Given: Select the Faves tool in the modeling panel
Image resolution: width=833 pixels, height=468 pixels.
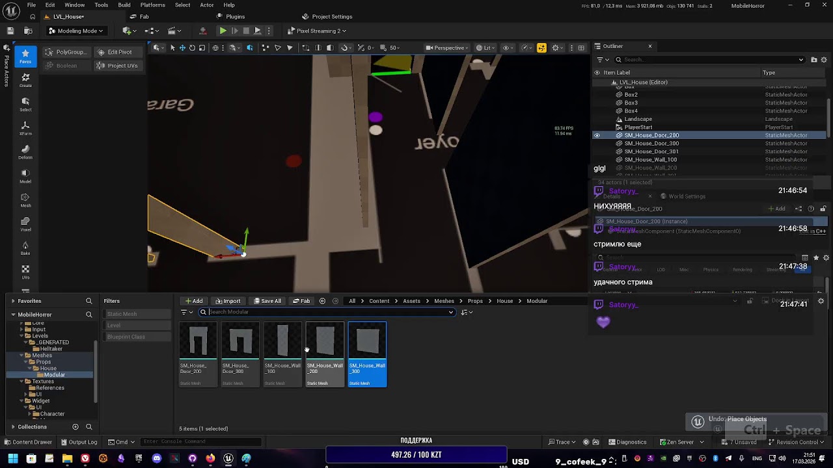Looking at the screenshot, I should pos(25,56).
